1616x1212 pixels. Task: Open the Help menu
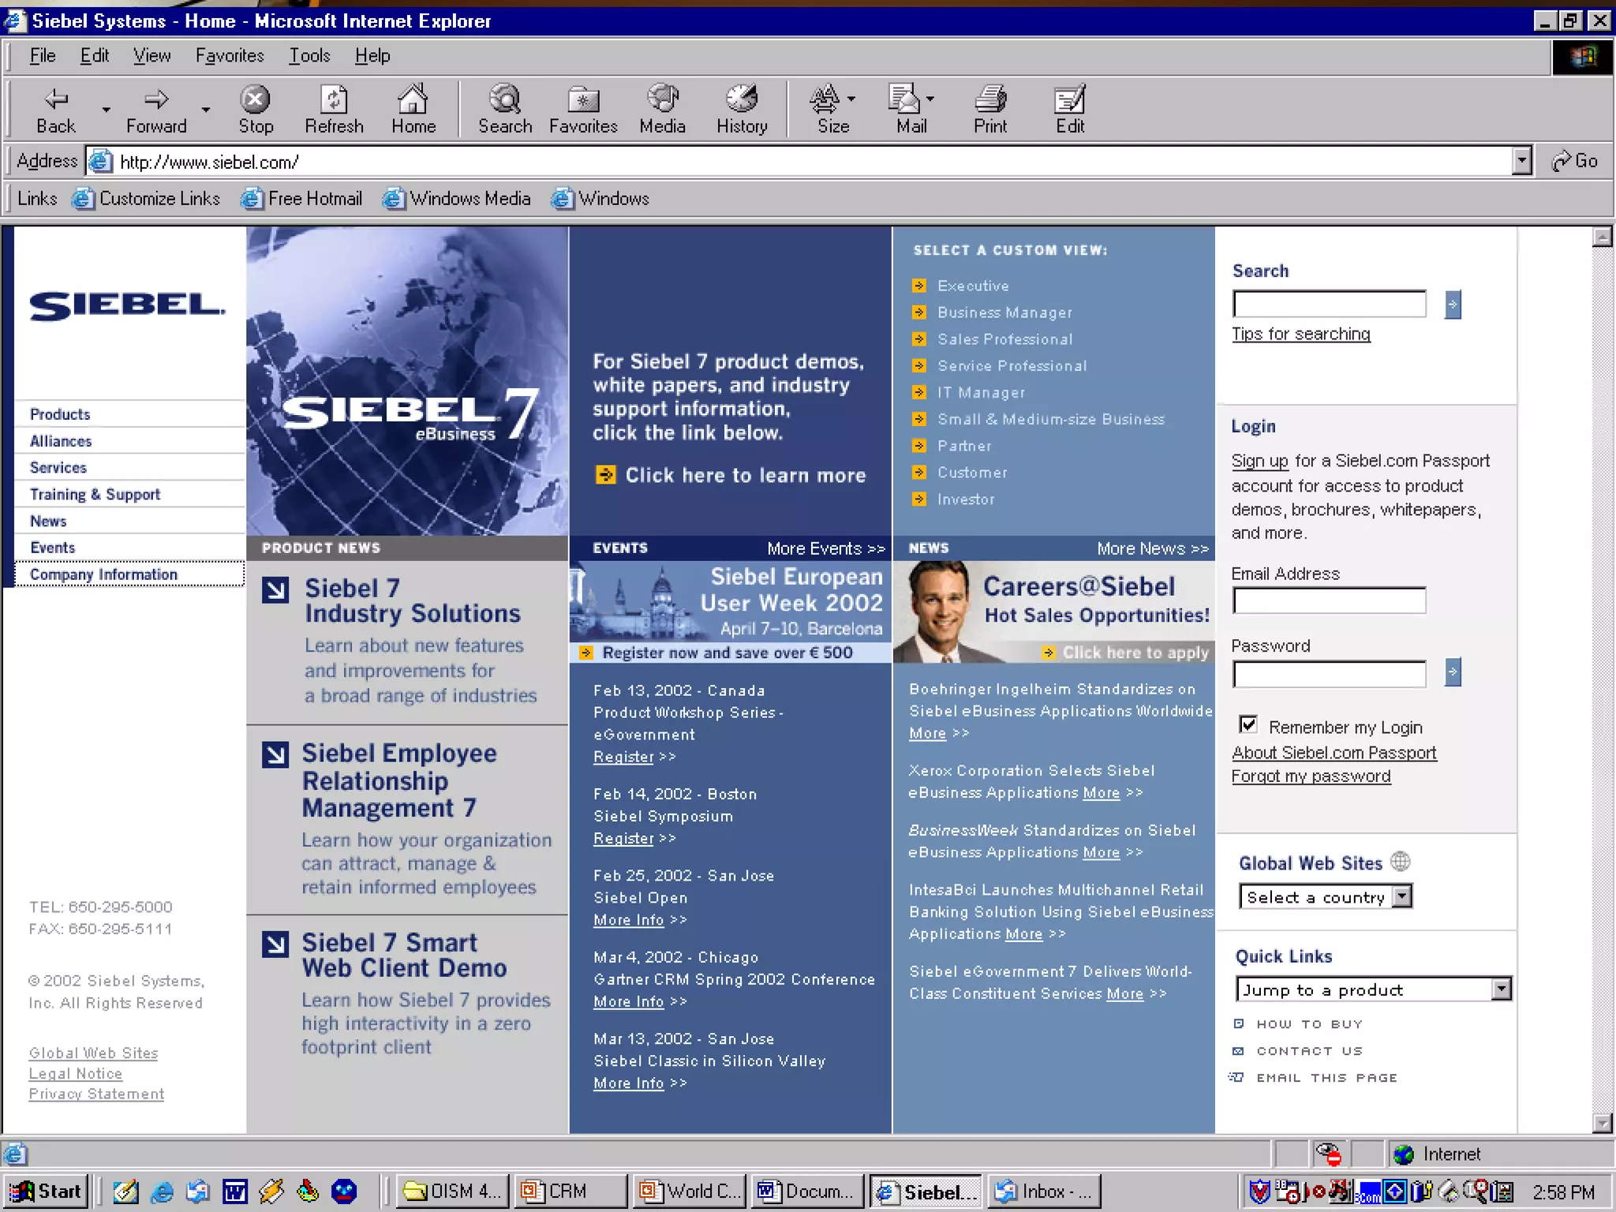point(372,56)
